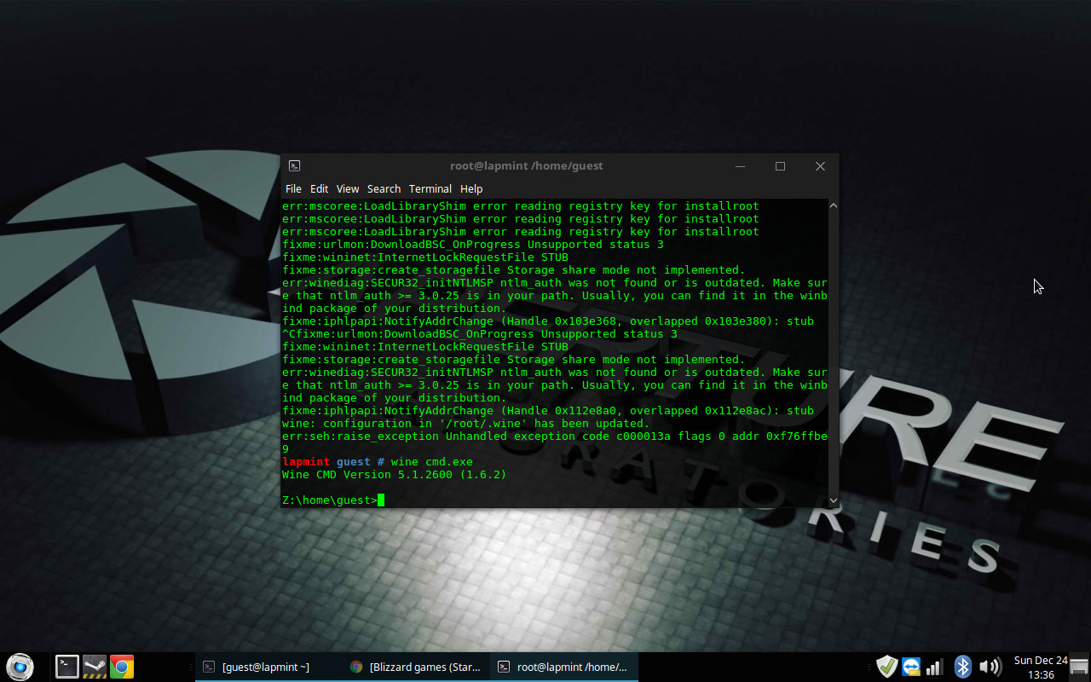This screenshot has height=682, width=1091.
Task: Click terminal scrollbar down arrow
Action: tap(833, 501)
